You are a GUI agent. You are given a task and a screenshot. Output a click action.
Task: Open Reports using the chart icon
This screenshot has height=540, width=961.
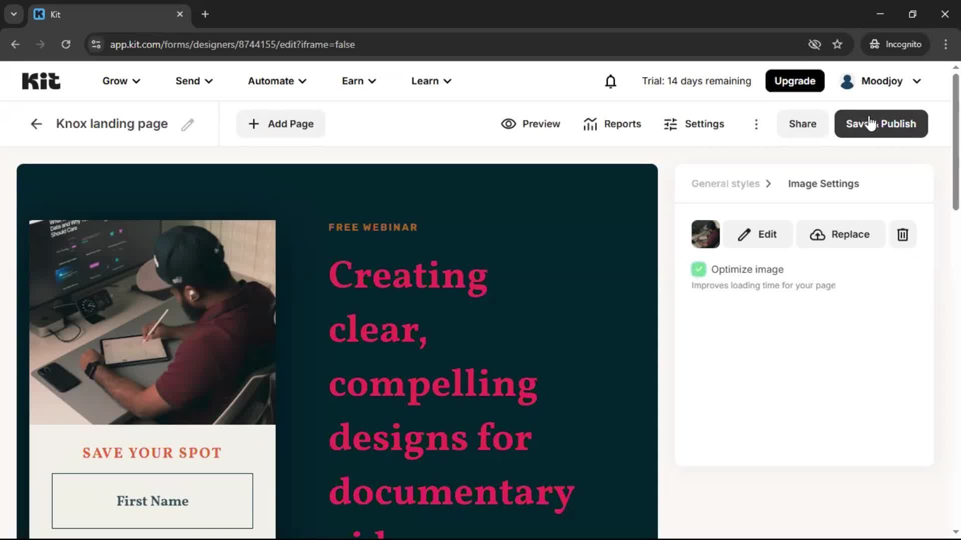tap(612, 123)
